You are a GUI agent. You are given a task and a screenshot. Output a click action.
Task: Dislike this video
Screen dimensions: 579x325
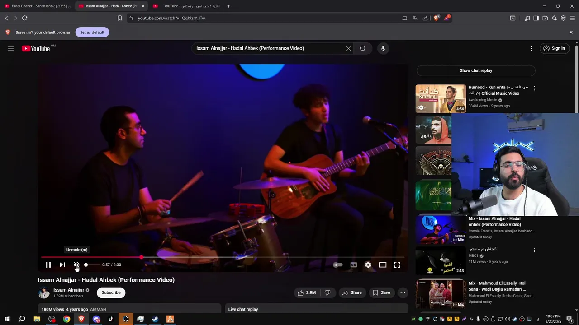tap(327, 292)
